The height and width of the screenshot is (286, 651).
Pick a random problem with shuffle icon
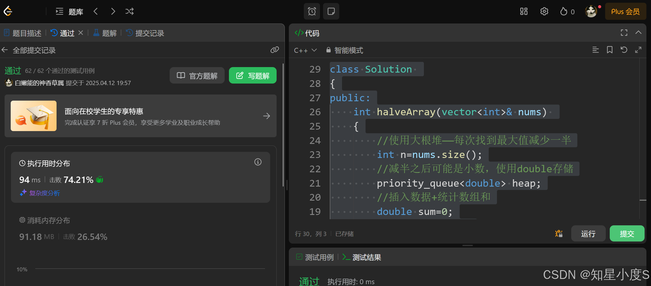point(130,11)
